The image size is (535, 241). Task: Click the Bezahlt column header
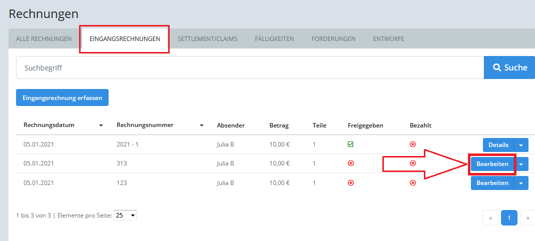point(420,125)
